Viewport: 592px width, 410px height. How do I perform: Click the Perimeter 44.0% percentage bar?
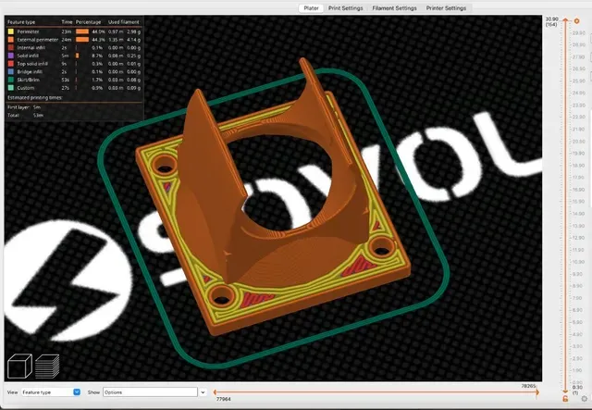click(x=82, y=31)
